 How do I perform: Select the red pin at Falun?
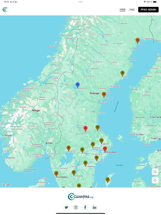pos(85,129)
